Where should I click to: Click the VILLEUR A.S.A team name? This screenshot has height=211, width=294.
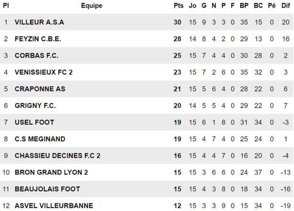[39, 22]
